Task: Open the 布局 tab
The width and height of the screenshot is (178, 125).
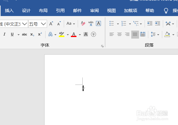Action: click(43, 10)
